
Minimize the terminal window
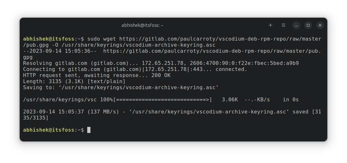coord(296,25)
